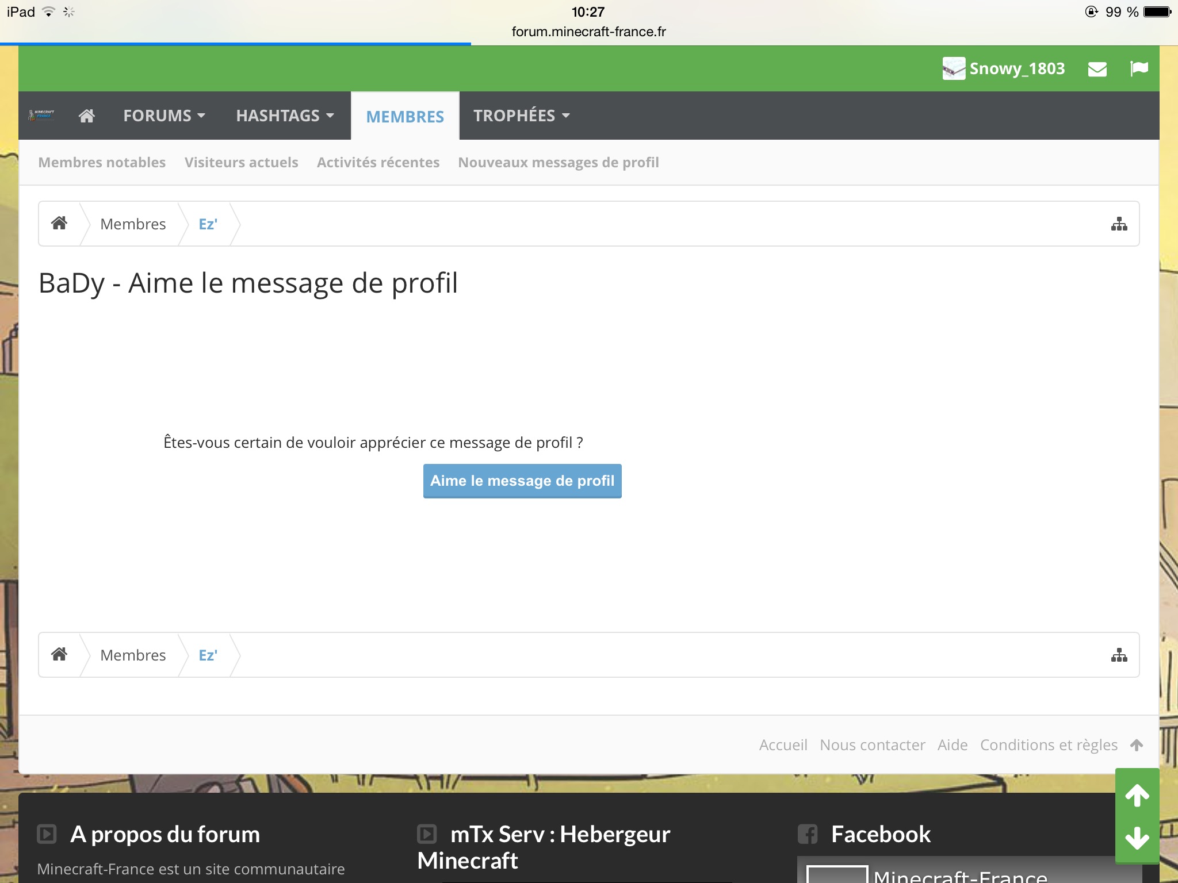Viewport: 1178px width, 883px height.
Task: Click the green scroll-down arrow button
Action: 1137,838
